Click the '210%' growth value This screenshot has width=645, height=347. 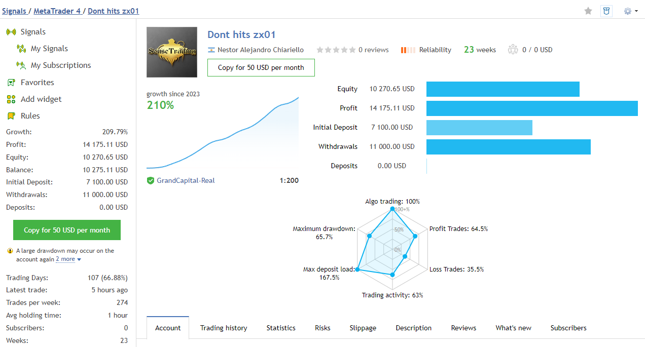click(x=160, y=105)
